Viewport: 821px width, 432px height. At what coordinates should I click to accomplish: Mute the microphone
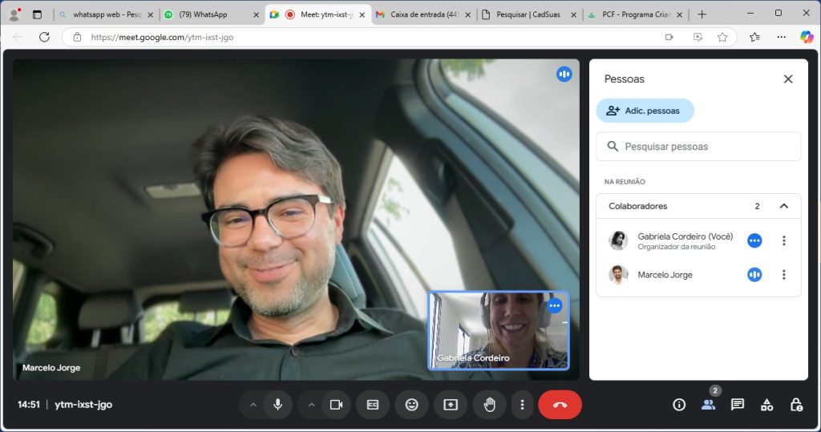277,405
